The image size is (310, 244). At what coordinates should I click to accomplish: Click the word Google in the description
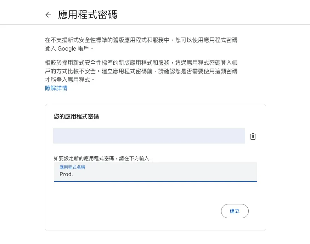(x=67, y=48)
